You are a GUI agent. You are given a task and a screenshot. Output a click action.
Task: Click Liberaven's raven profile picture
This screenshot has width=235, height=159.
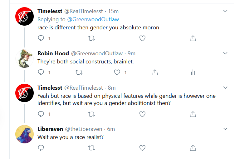(x=25, y=134)
